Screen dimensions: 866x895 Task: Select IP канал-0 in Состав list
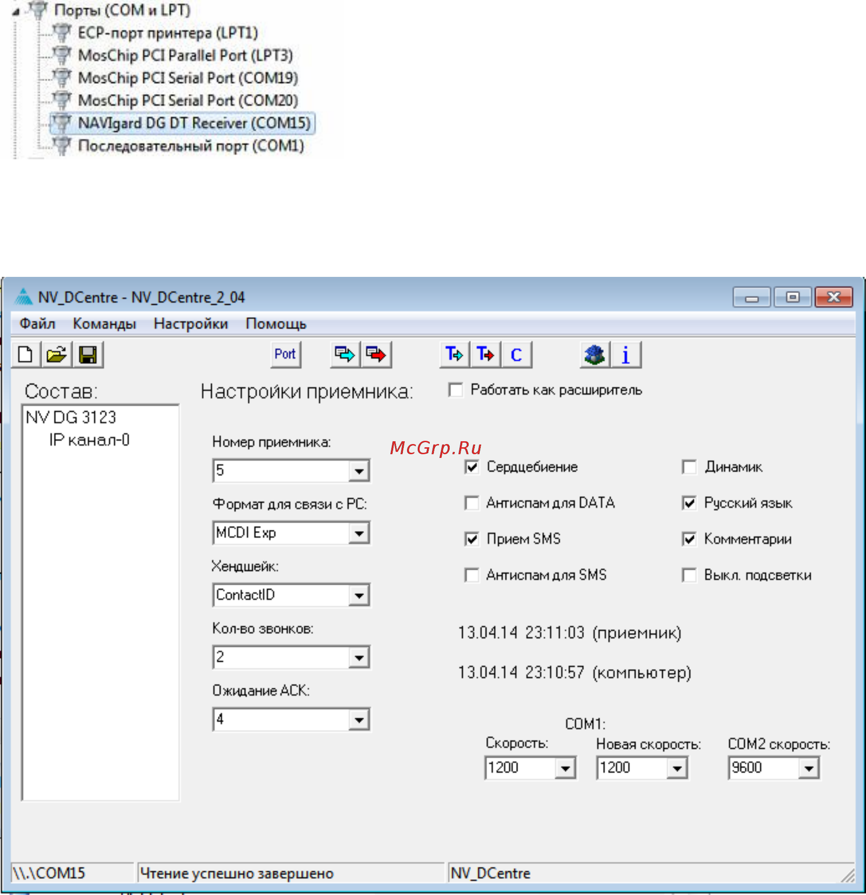tap(89, 440)
